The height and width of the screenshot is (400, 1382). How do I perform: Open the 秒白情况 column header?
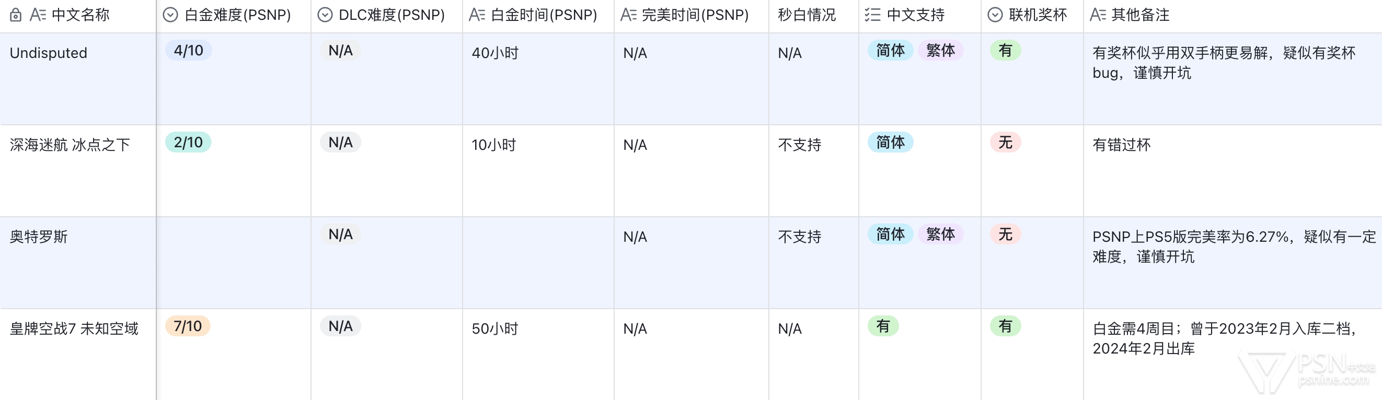807,15
